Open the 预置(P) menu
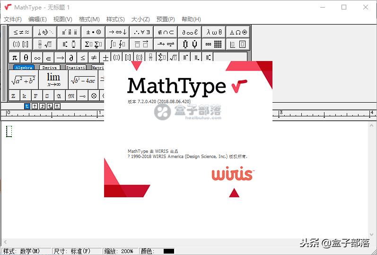The image size is (377, 255). click(x=166, y=19)
